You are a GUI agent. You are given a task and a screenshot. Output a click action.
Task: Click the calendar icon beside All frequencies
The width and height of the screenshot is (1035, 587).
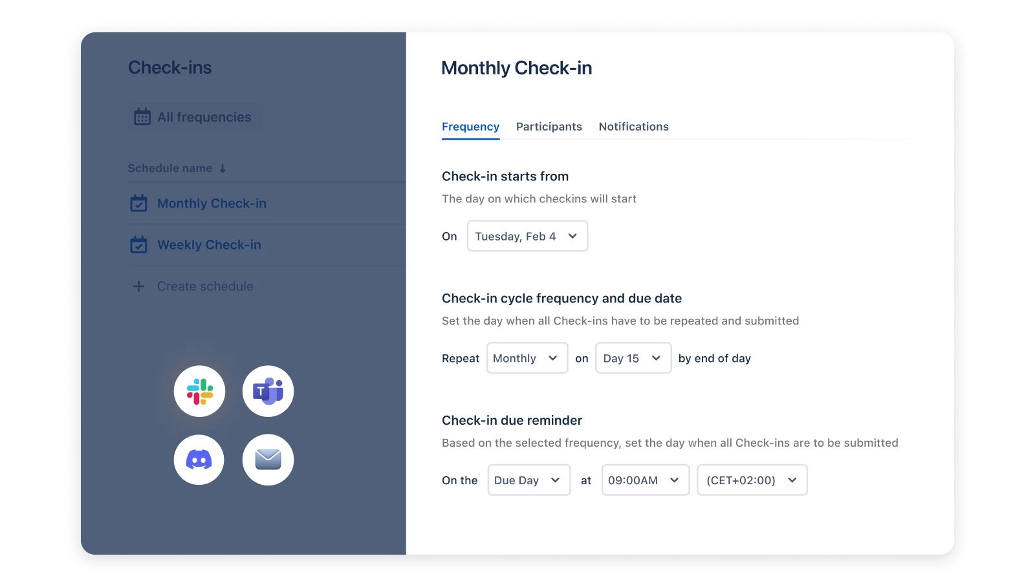142,117
